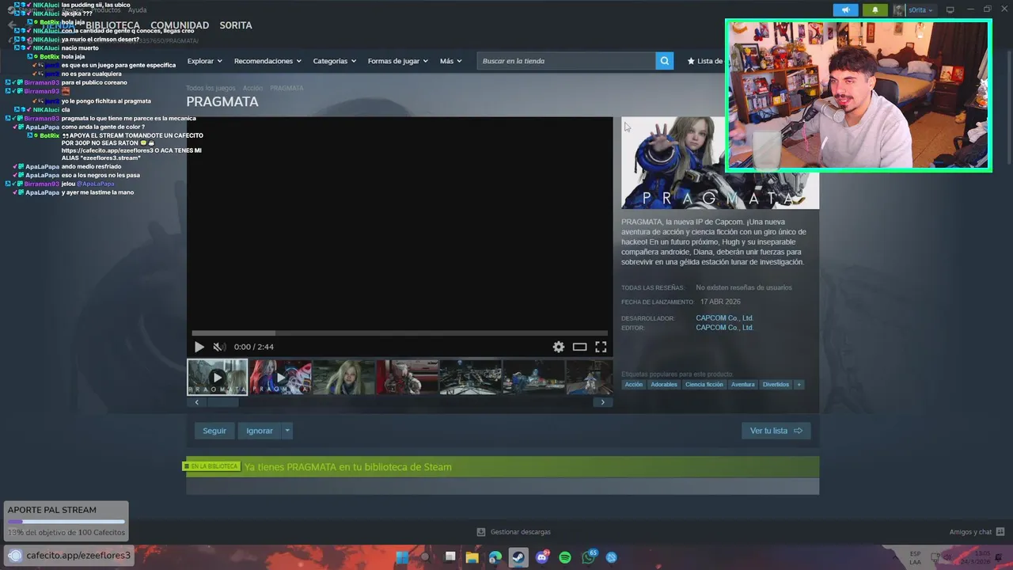The height and width of the screenshot is (570, 1013).
Task: Open the SORITA profile tab
Action: [236, 25]
